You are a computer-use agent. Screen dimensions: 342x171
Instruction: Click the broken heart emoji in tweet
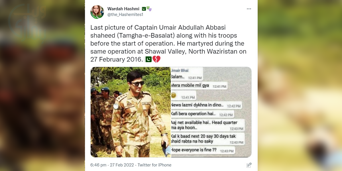point(156,59)
